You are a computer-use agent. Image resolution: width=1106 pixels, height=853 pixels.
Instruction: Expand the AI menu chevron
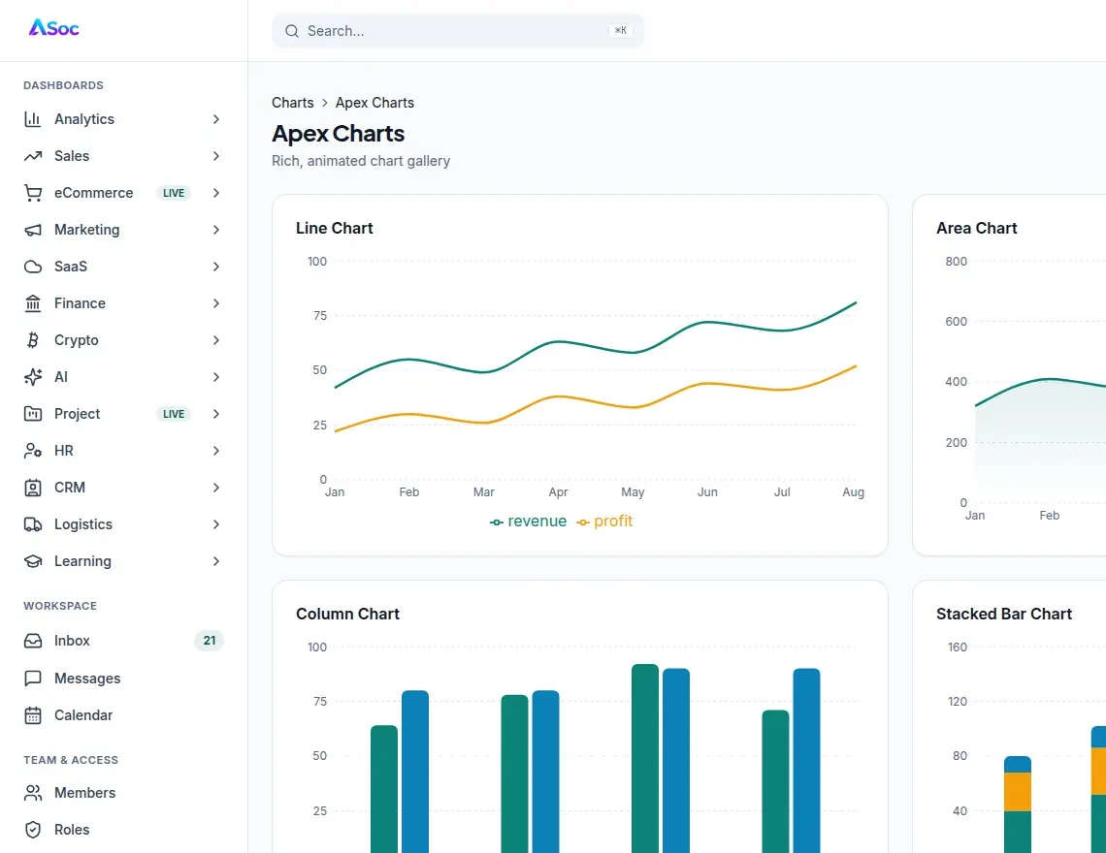pyautogui.click(x=215, y=377)
